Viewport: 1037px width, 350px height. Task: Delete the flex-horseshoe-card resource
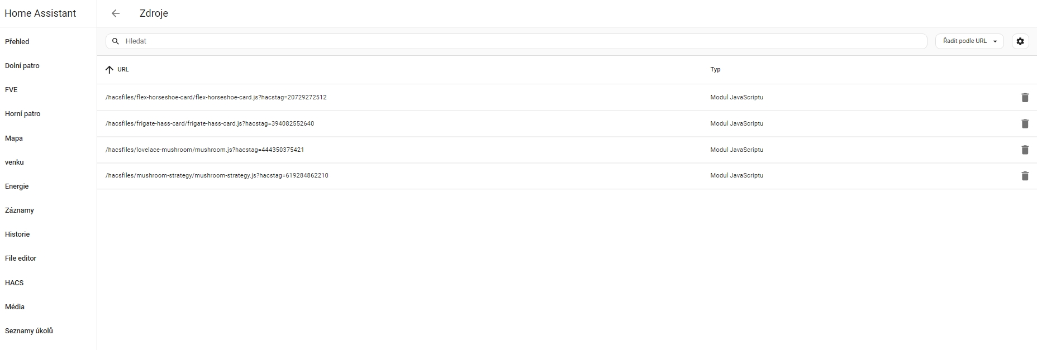pos(1025,98)
